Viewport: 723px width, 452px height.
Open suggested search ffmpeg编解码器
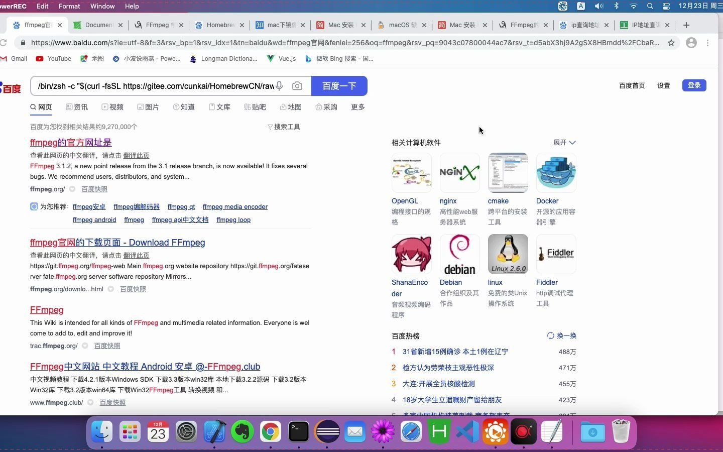click(x=137, y=207)
